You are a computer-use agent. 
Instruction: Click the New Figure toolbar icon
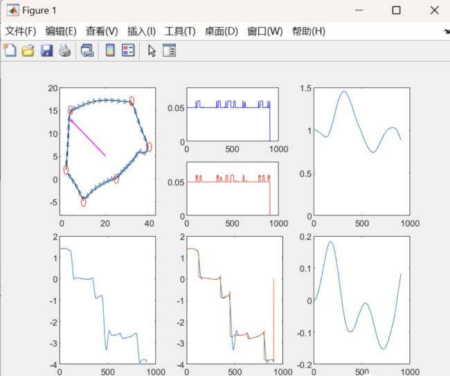(10, 51)
